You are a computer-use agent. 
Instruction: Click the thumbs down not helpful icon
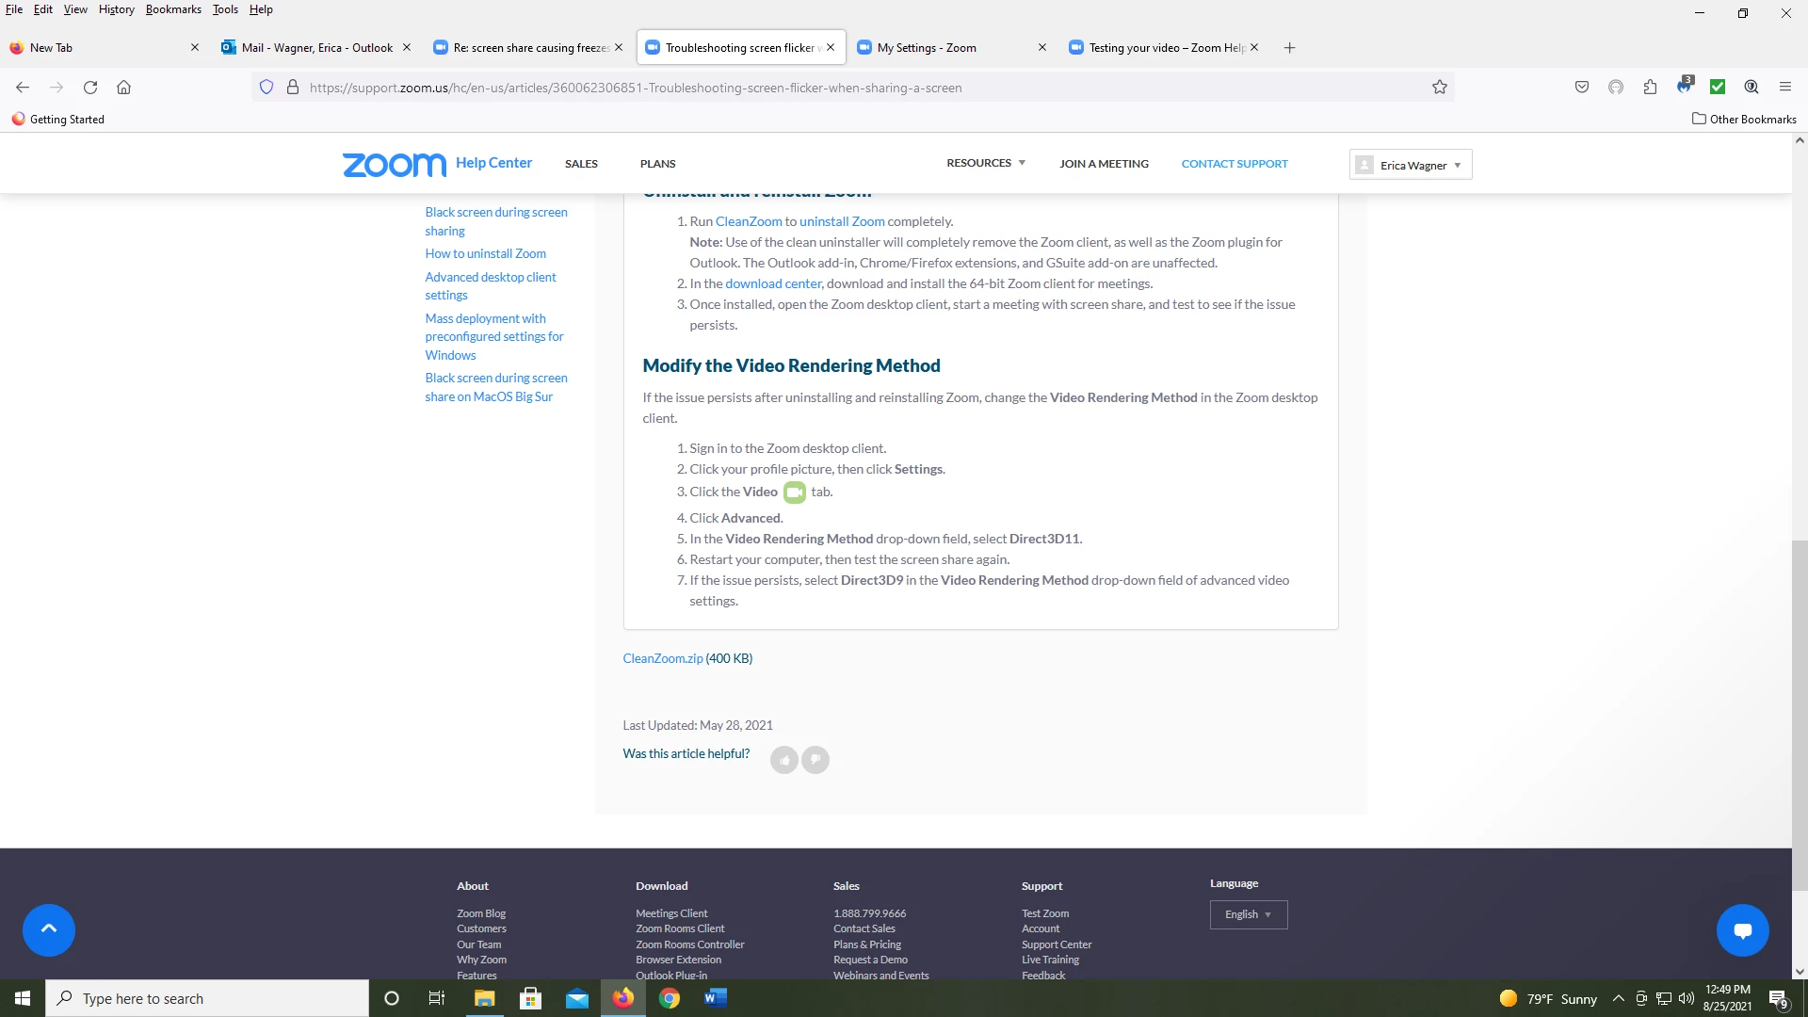[x=815, y=760]
